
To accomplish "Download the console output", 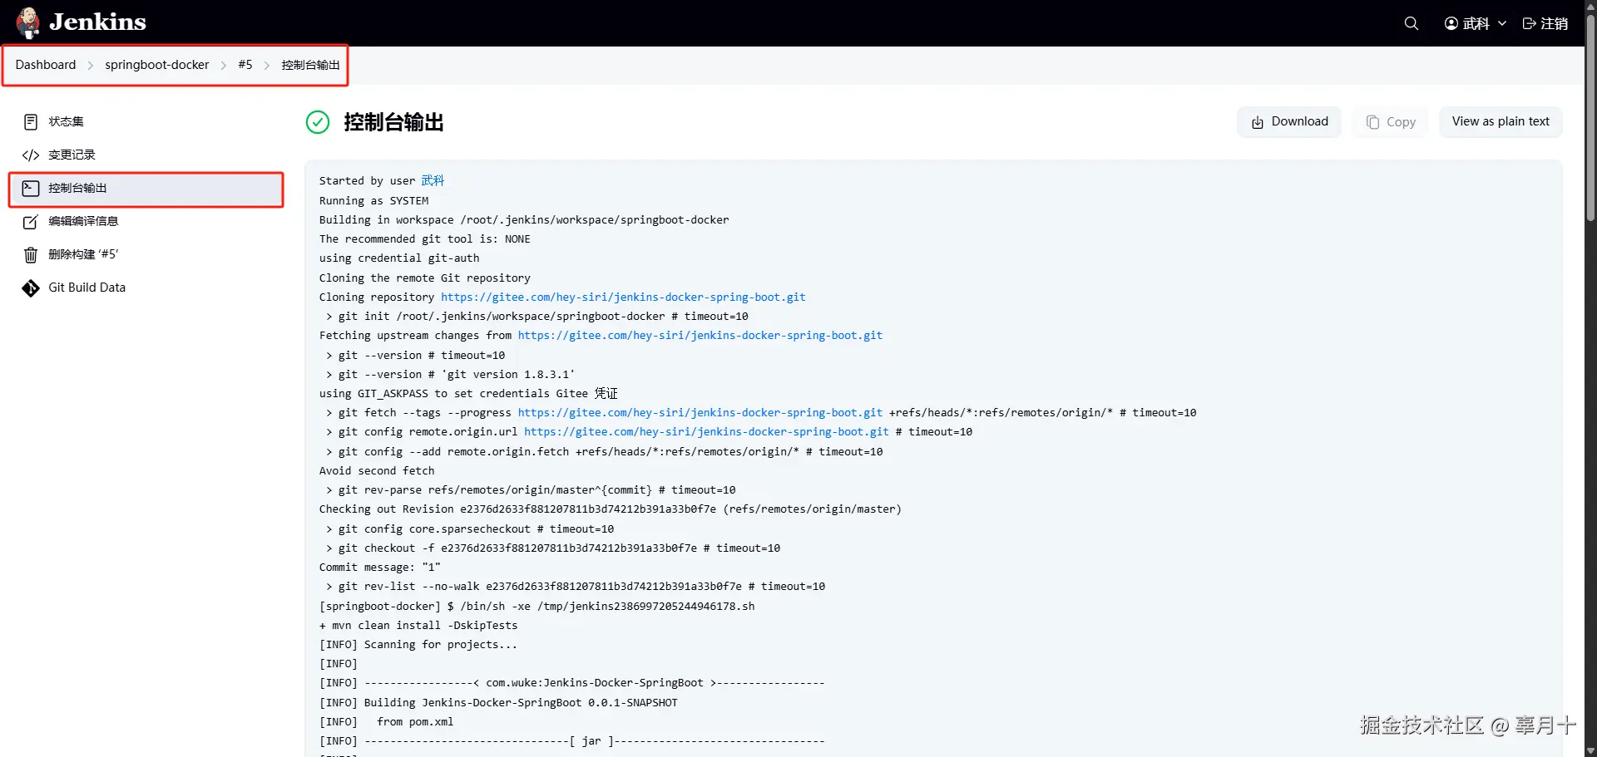I will pos(1289,122).
